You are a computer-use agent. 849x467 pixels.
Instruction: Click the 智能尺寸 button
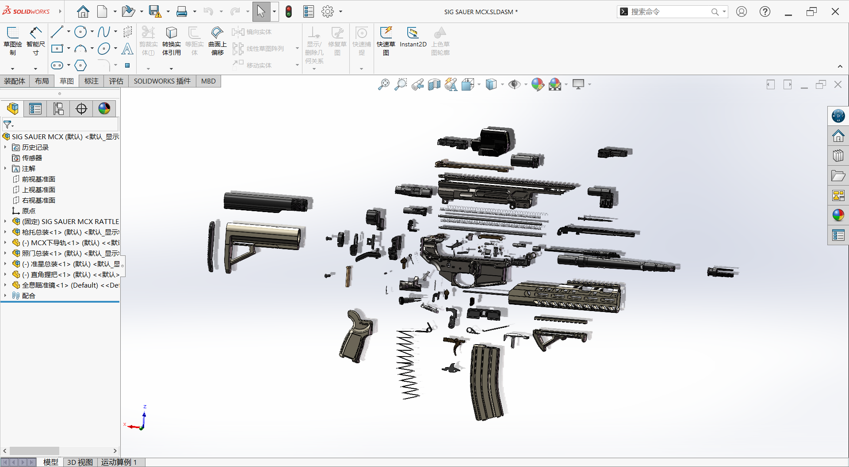(x=36, y=41)
